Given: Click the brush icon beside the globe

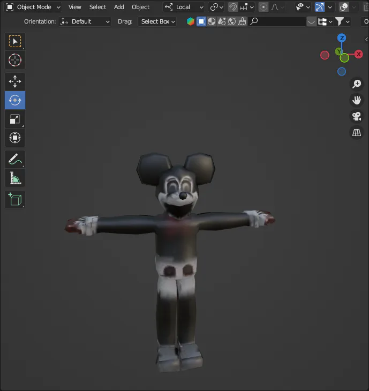Looking at the screenshot, I should (242, 22).
